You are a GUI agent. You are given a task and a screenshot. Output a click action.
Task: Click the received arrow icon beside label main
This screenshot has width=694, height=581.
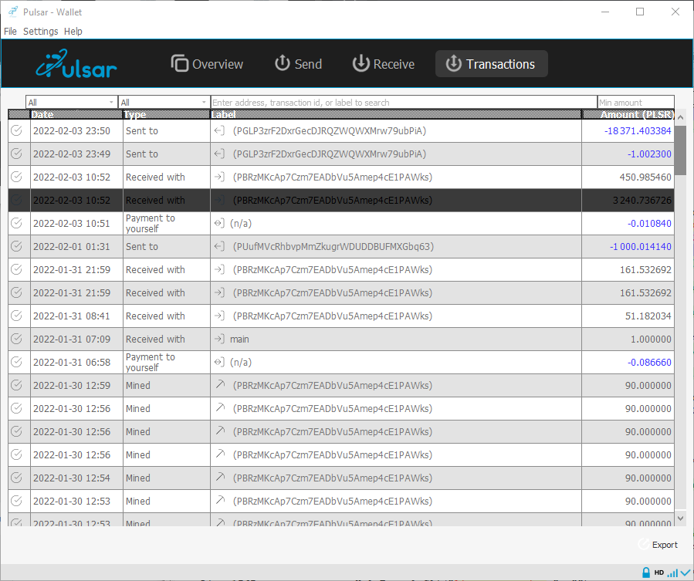219,339
